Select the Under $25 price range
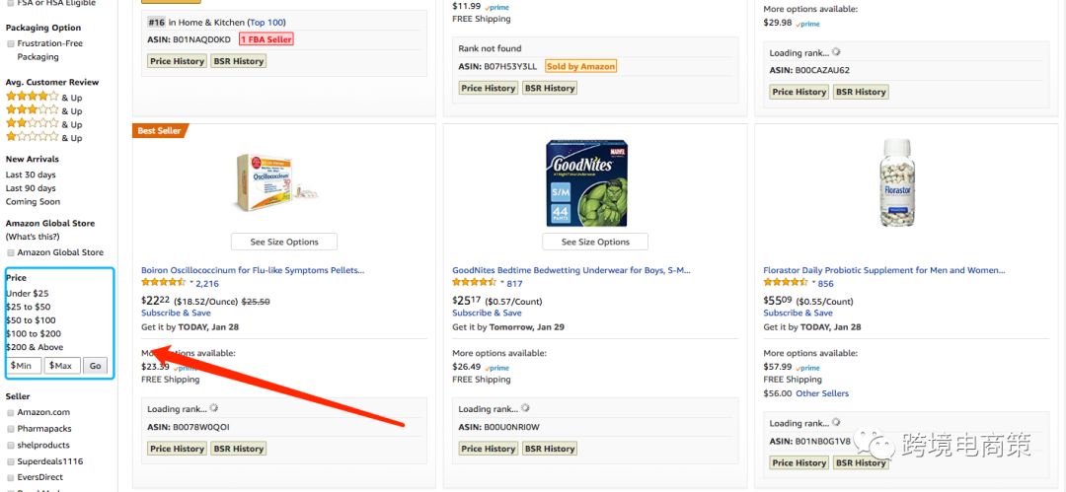Viewport: 1066px width, 492px height. tap(28, 293)
